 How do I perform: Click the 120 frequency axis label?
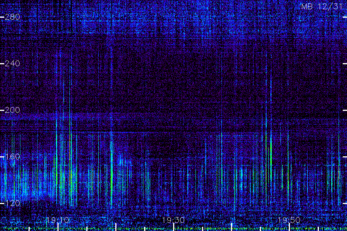(x=12, y=203)
